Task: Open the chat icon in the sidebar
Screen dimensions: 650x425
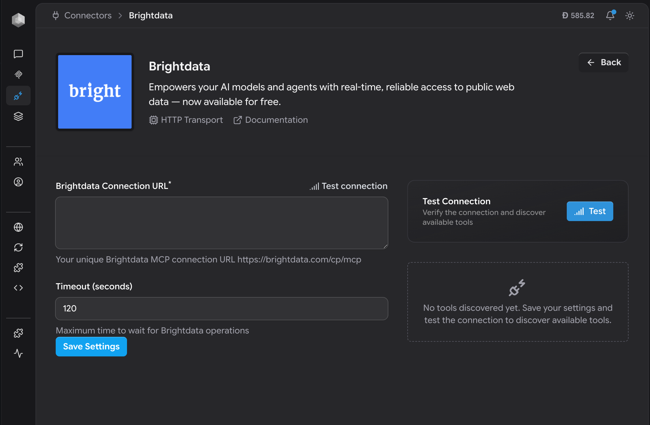Action: 18,54
